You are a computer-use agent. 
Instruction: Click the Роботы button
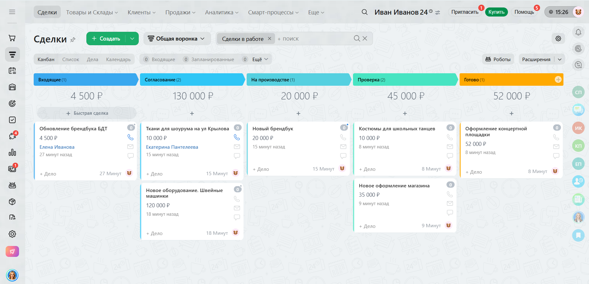pos(498,59)
